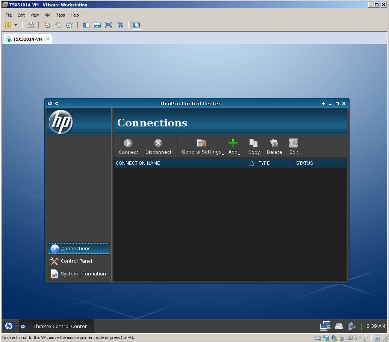Toggle the thumbnail bar icon in VMware toolbar
389x342 pixels.
97,25
